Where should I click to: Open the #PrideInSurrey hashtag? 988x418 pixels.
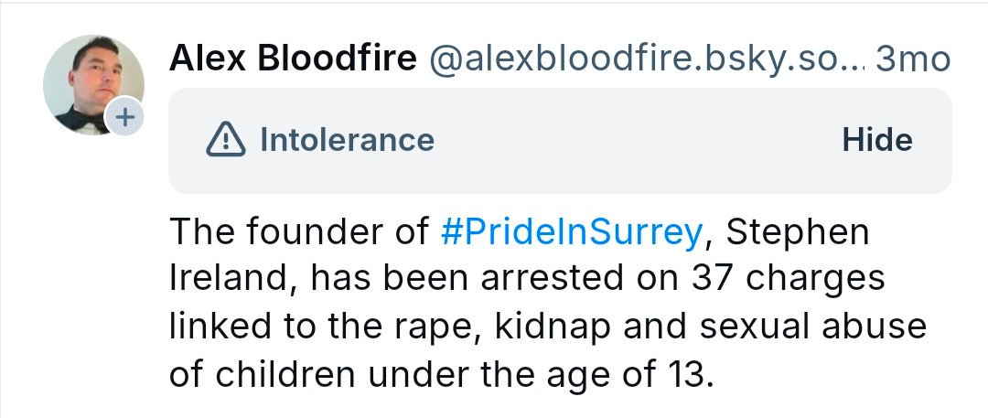coord(569,234)
